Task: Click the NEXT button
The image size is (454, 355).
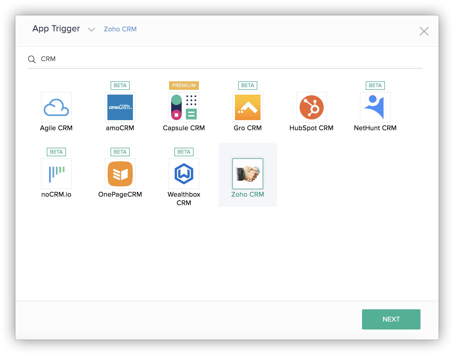Action: (391, 319)
